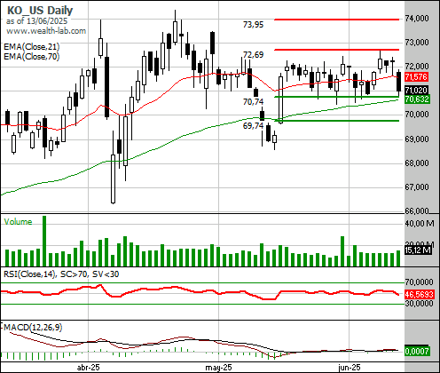Click the jun-25 date axis label
The image size is (440, 373).
350,368
